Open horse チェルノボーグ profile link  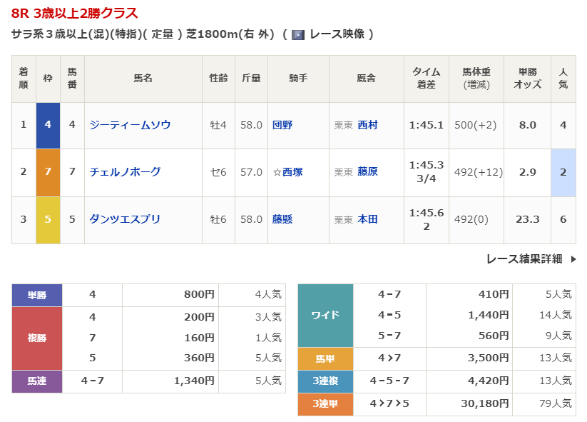(x=125, y=172)
